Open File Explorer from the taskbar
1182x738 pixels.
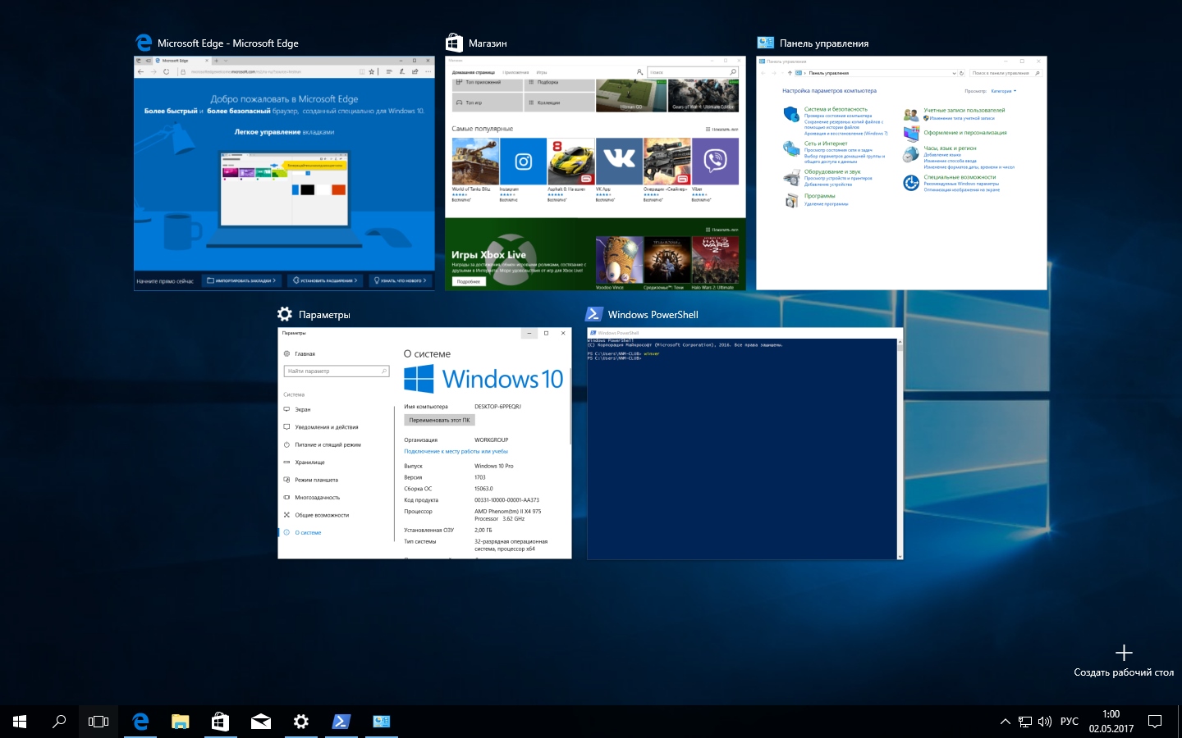pos(181,722)
